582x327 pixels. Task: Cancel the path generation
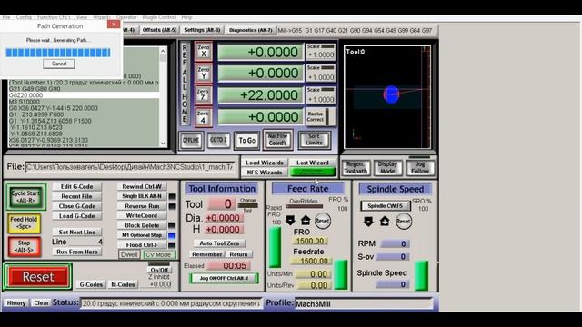[x=59, y=64]
